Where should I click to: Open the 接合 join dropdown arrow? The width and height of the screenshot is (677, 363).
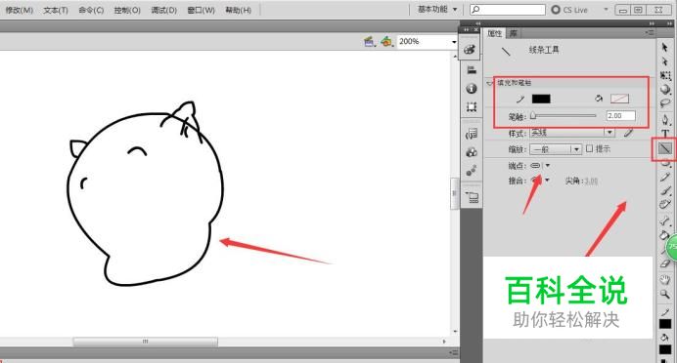(x=547, y=180)
